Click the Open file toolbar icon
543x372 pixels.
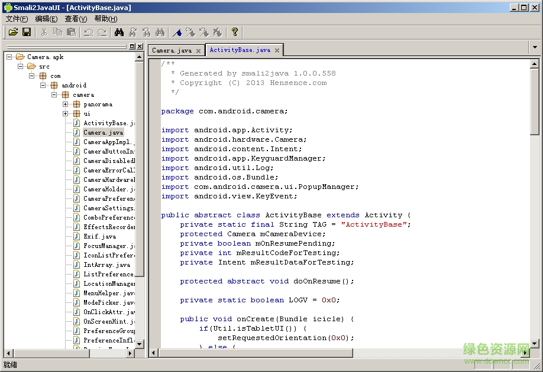(13, 32)
